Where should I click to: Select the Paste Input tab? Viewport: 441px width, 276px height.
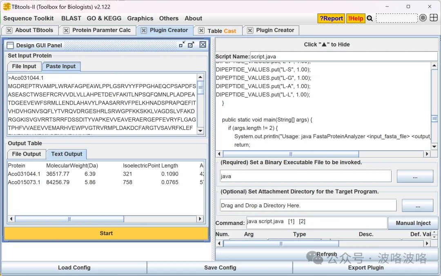[61, 67]
